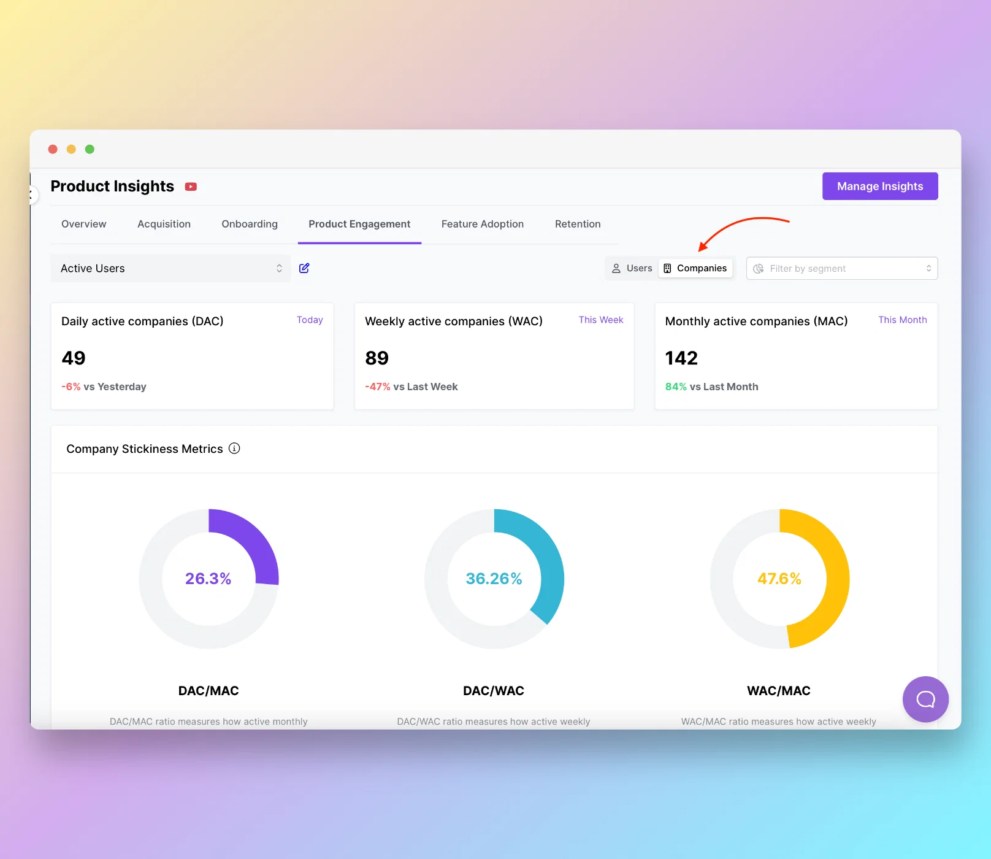Image resolution: width=991 pixels, height=859 pixels.
Task: Click the red video icon beside Product Insights
Action: click(x=191, y=187)
